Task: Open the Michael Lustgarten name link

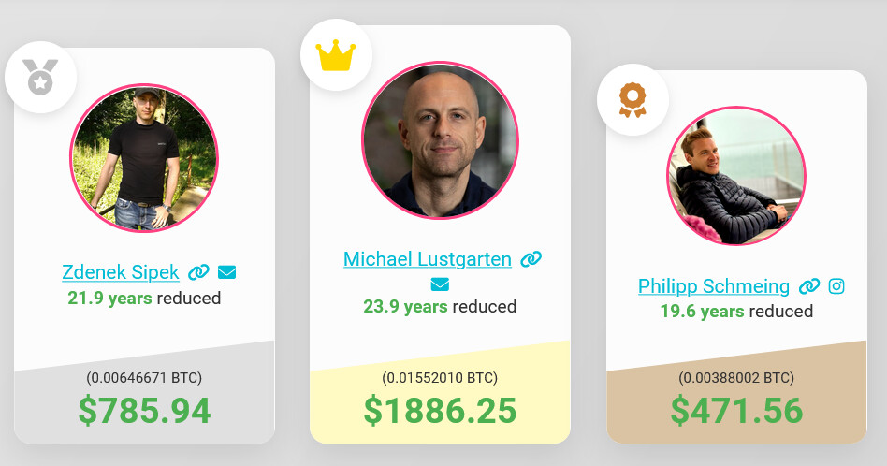Action: point(428,259)
